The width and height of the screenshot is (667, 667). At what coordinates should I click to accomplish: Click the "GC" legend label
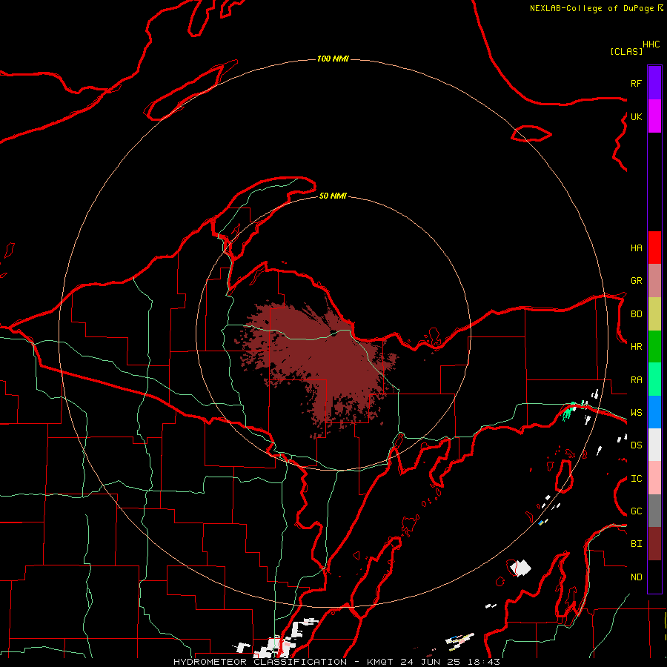[636, 511]
